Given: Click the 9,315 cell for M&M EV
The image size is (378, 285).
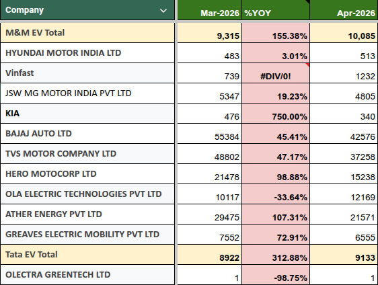Looking at the screenshot, I should (x=209, y=33).
